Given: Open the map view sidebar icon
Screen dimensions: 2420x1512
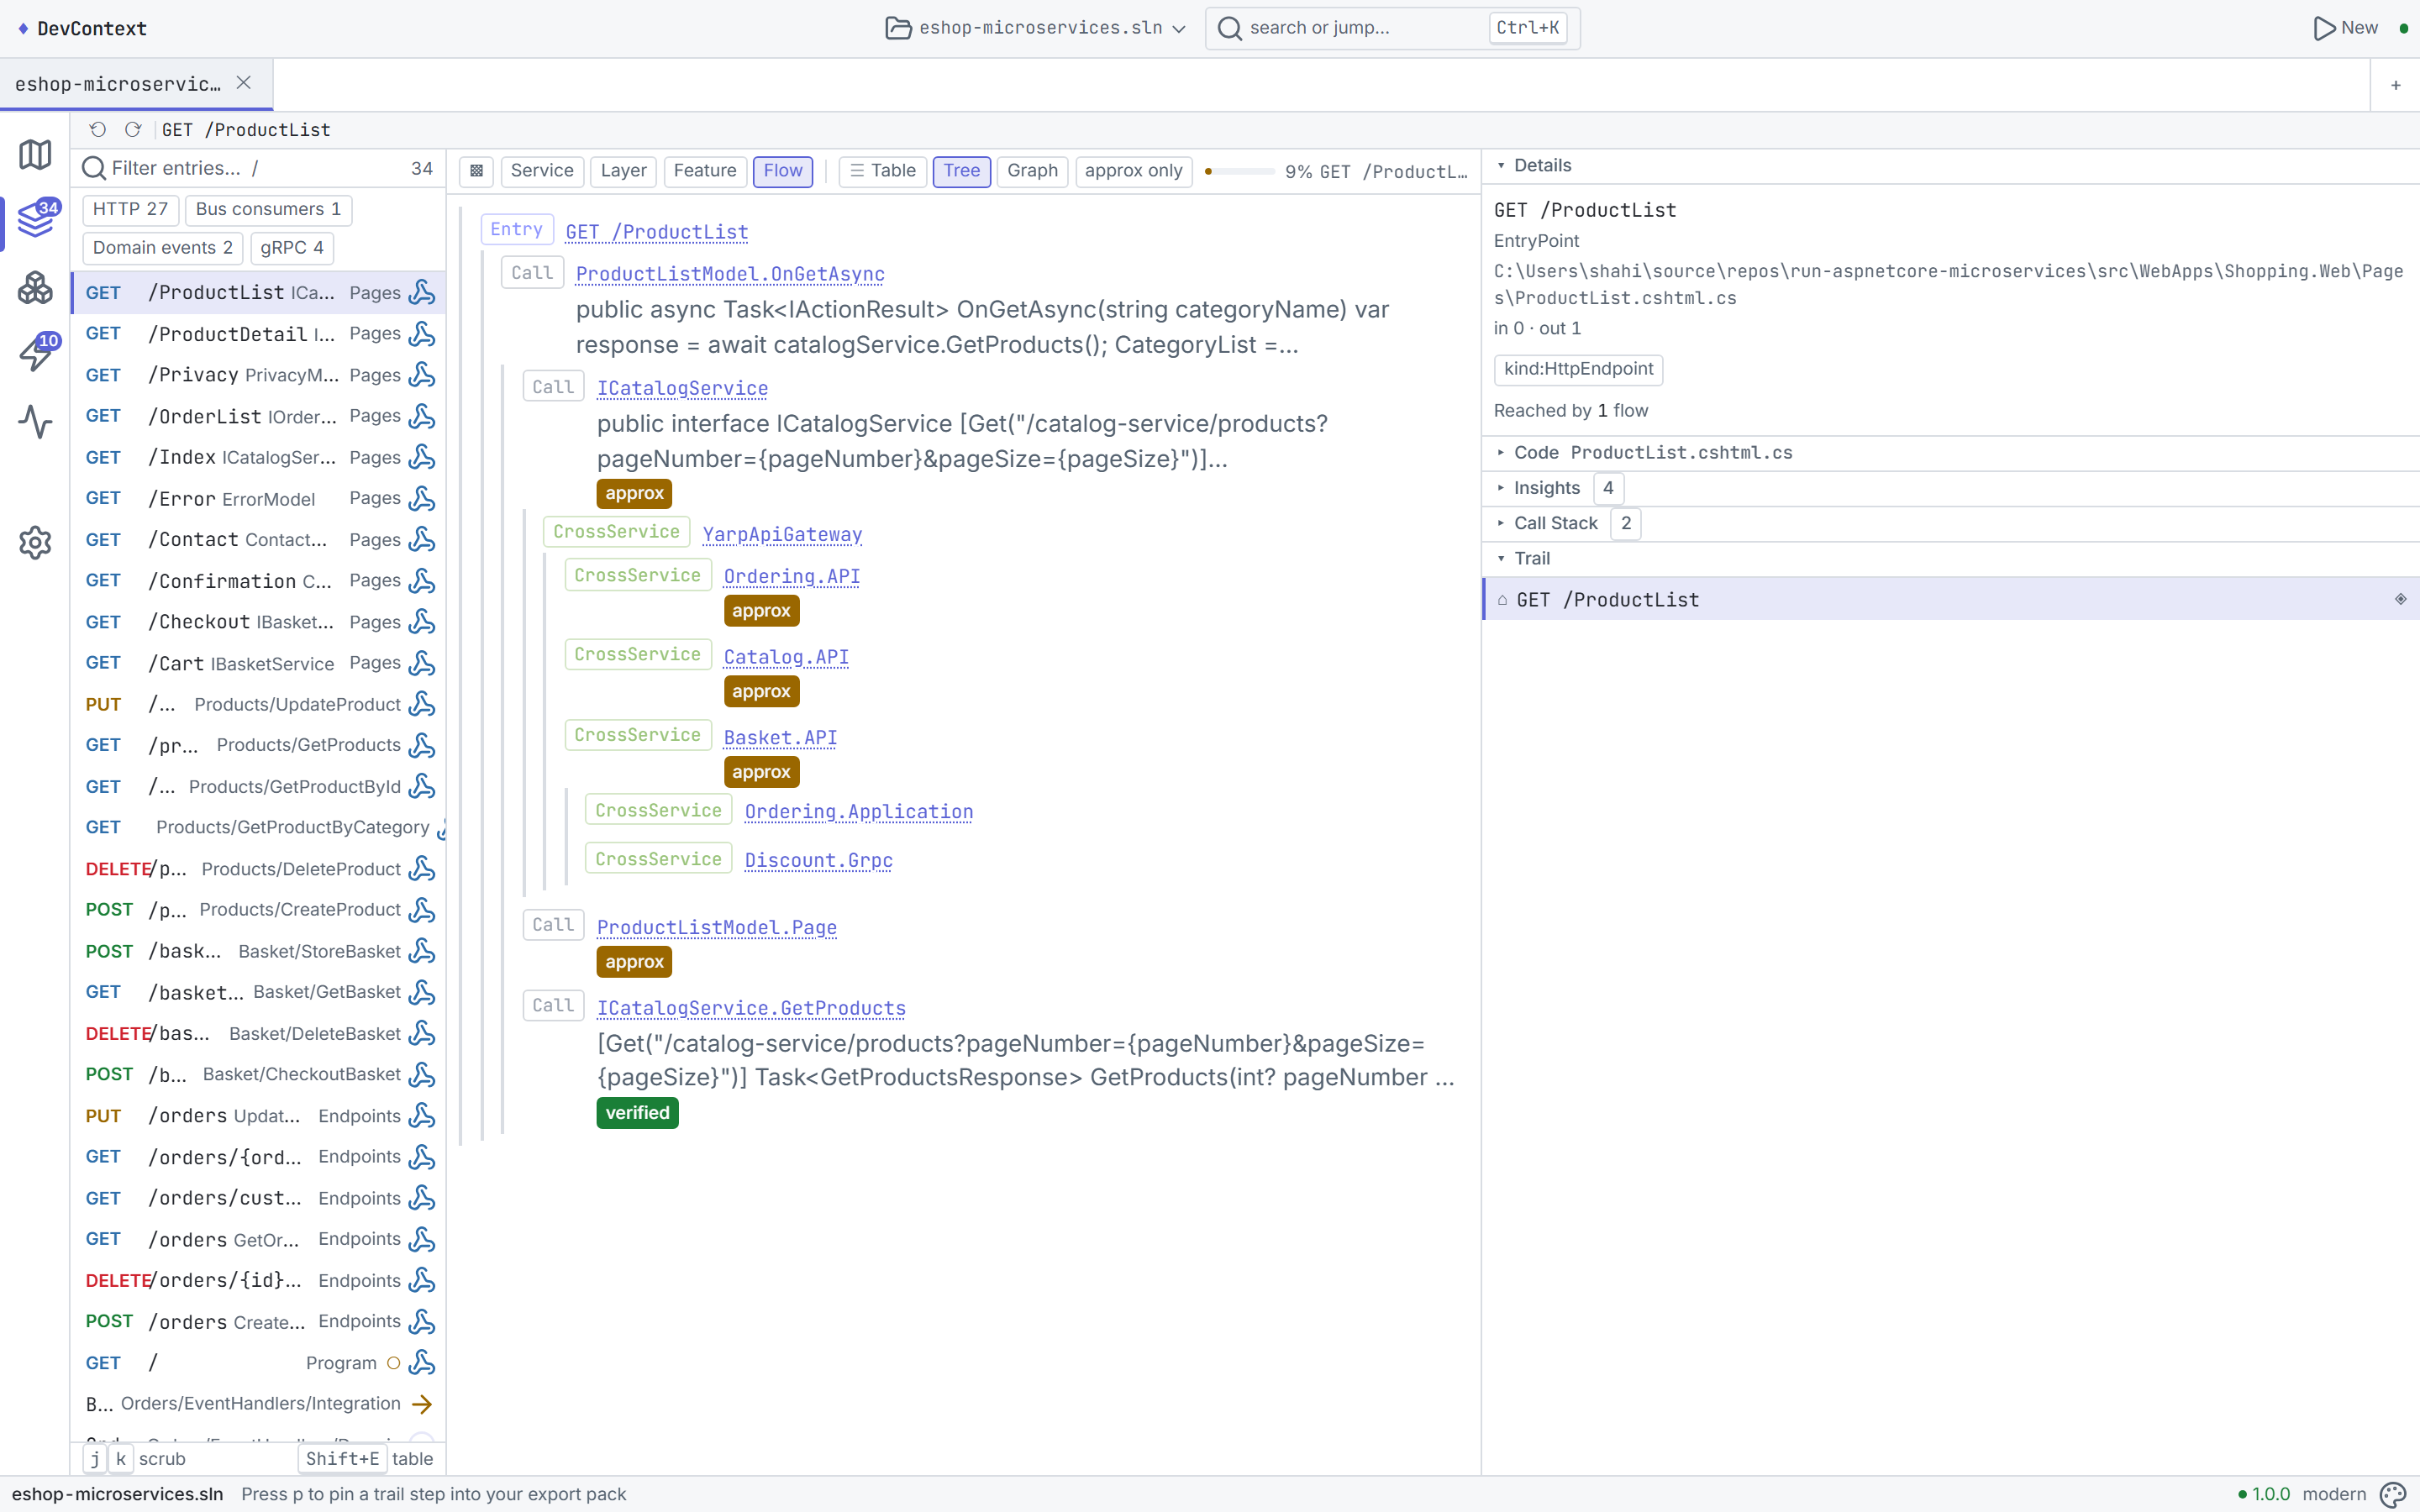Looking at the screenshot, I should pyautogui.click(x=35, y=154).
